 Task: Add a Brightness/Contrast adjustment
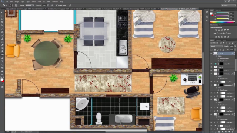[216, 30]
